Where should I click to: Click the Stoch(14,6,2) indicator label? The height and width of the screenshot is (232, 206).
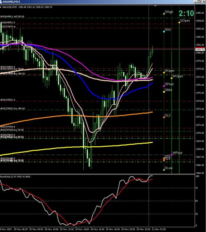point(15,177)
